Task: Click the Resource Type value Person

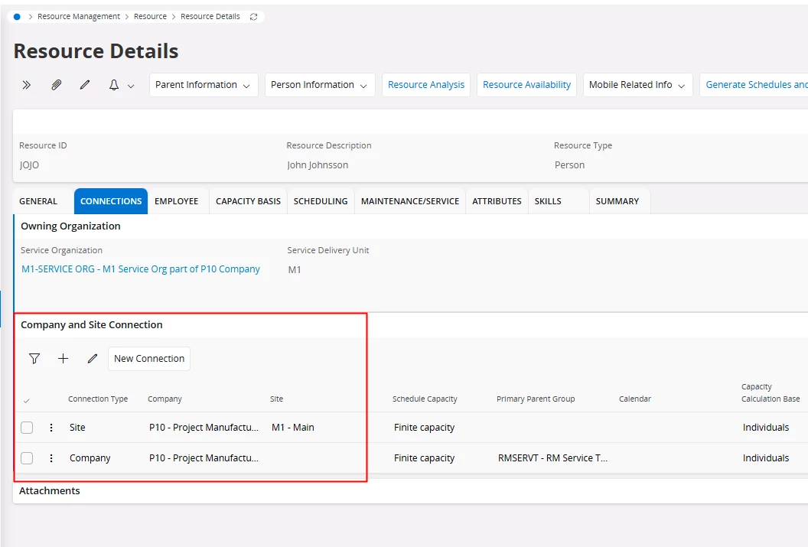Action: pos(569,165)
